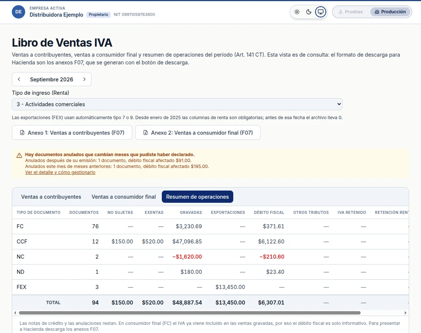Click NC negative gravadas −$1,620.00
This screenshot has height=333, width=421.
pyautogui.click(x=187, y=256)
